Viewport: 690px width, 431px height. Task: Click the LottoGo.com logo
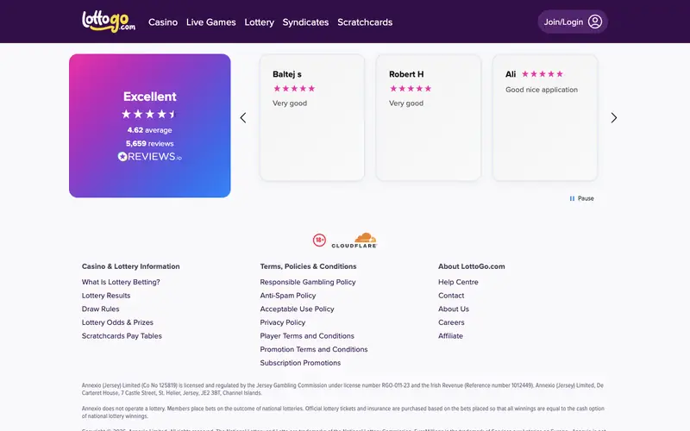(x=109, y=22)
